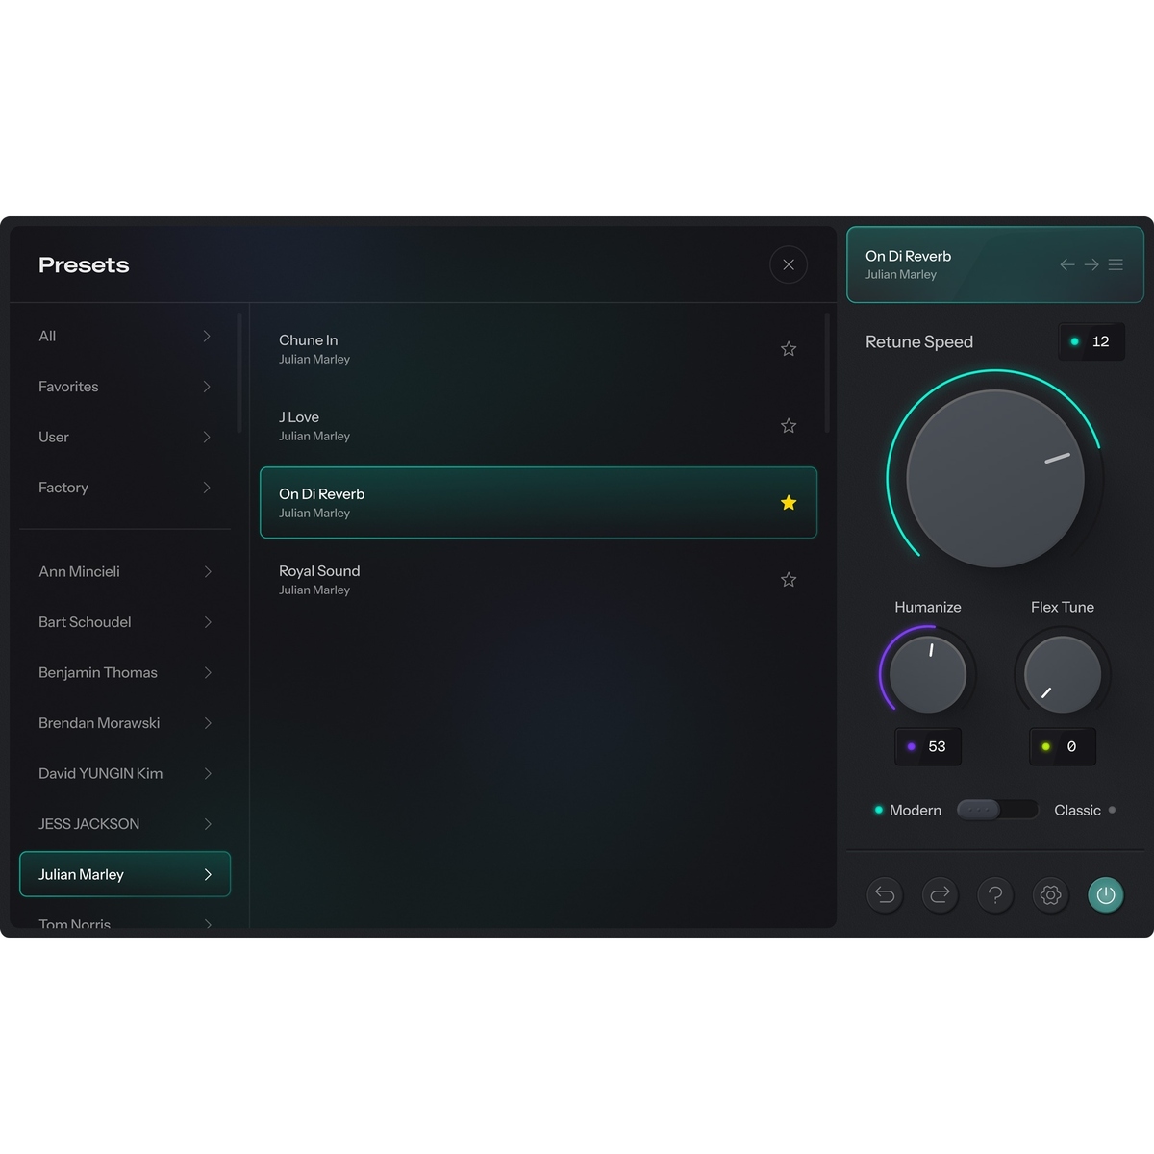Expand Bart Schoudel chevron
Image resolution: width=1154 pixels, height=1154 pixels.
[207, 622]
